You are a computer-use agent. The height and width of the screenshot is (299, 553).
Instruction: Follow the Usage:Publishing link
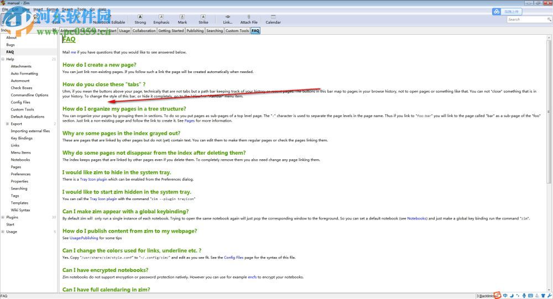click(x=84, y=238)
